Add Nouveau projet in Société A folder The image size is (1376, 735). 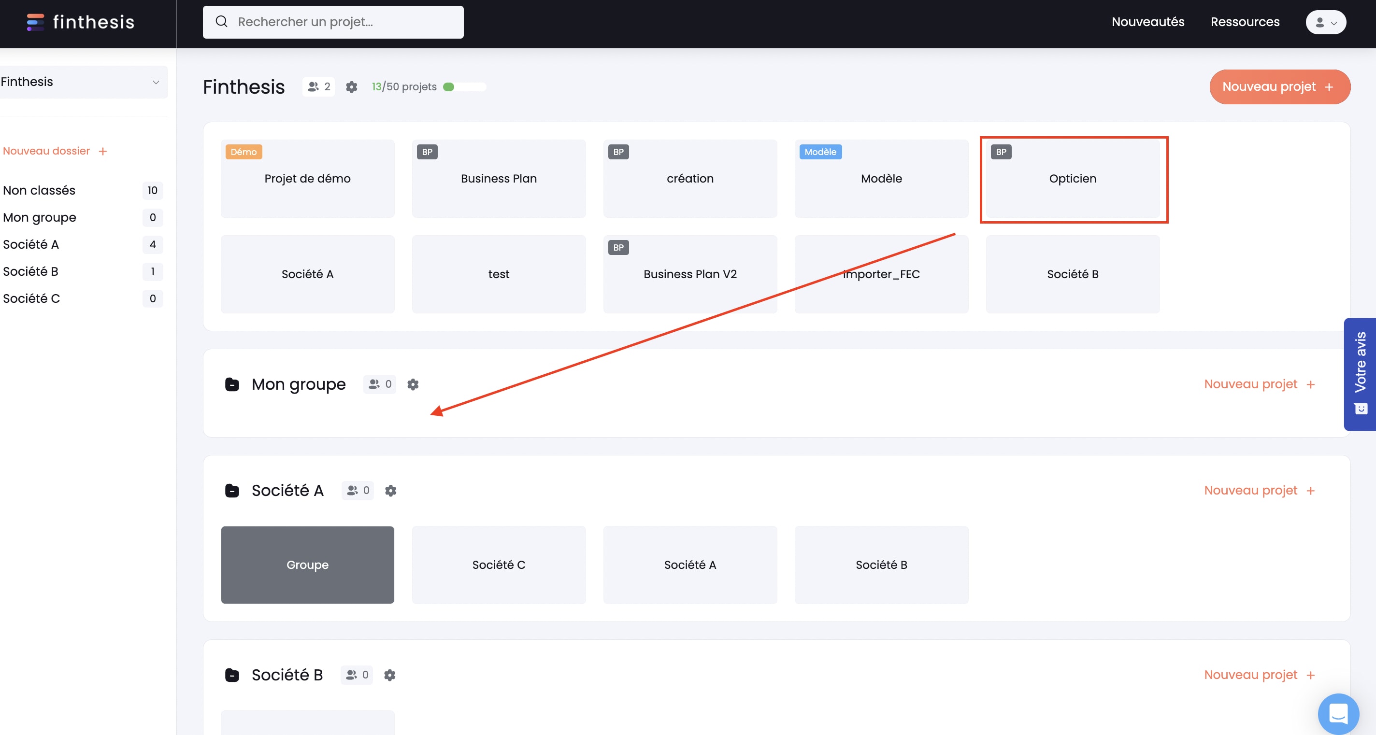[1259, 490]
